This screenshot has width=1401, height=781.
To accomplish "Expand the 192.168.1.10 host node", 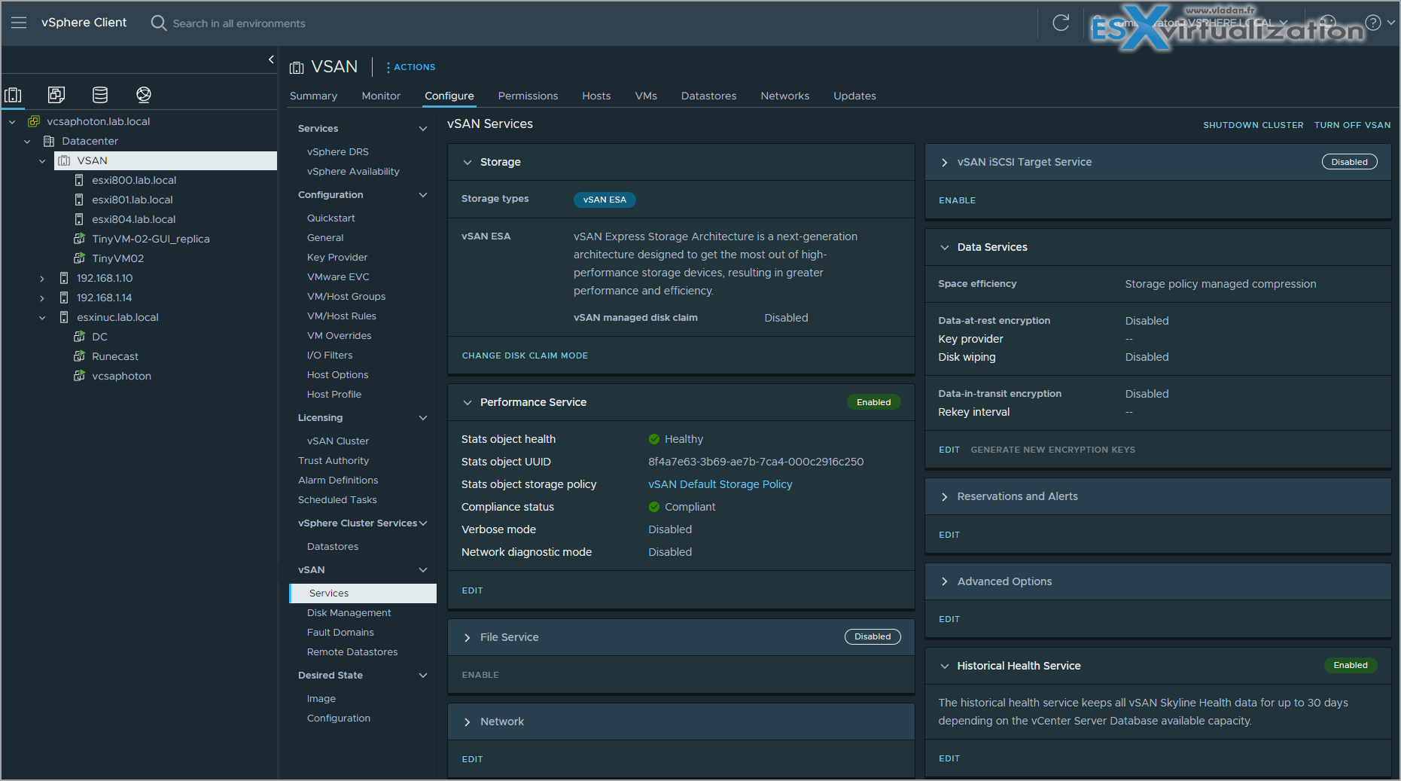I will pos(42,279).
